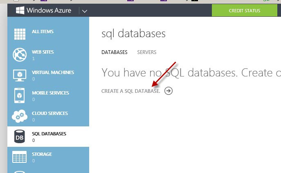Switch to the Databases tab
The height and width of the screenshot is (173, 281).
click(115, 52)
